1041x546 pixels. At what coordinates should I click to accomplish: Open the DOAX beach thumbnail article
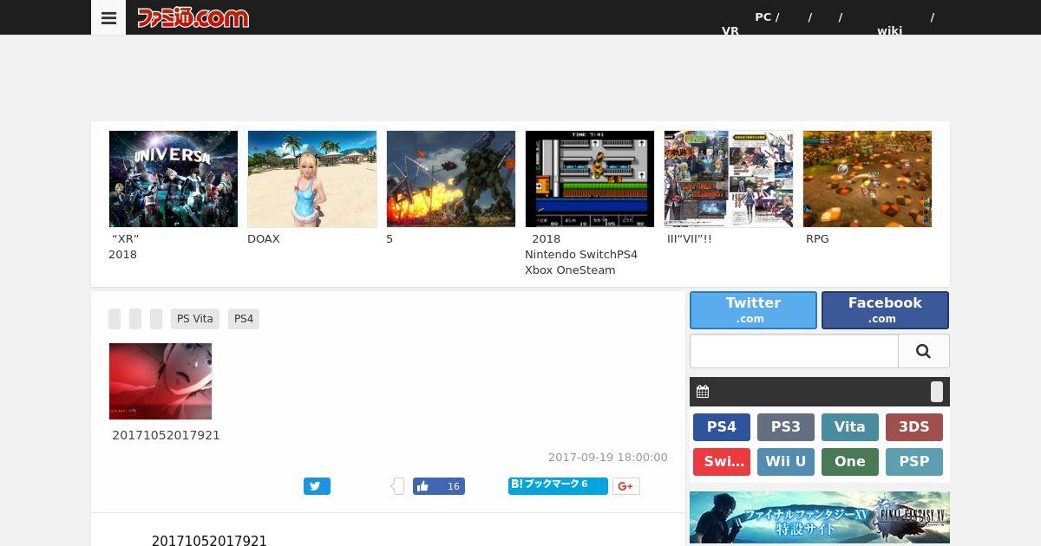point(312,179)
